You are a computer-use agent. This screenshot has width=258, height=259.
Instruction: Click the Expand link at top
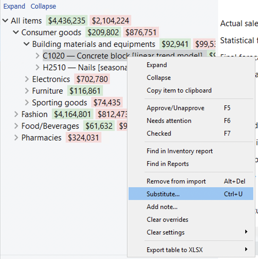pyautogui.click(x=14, y=6)
